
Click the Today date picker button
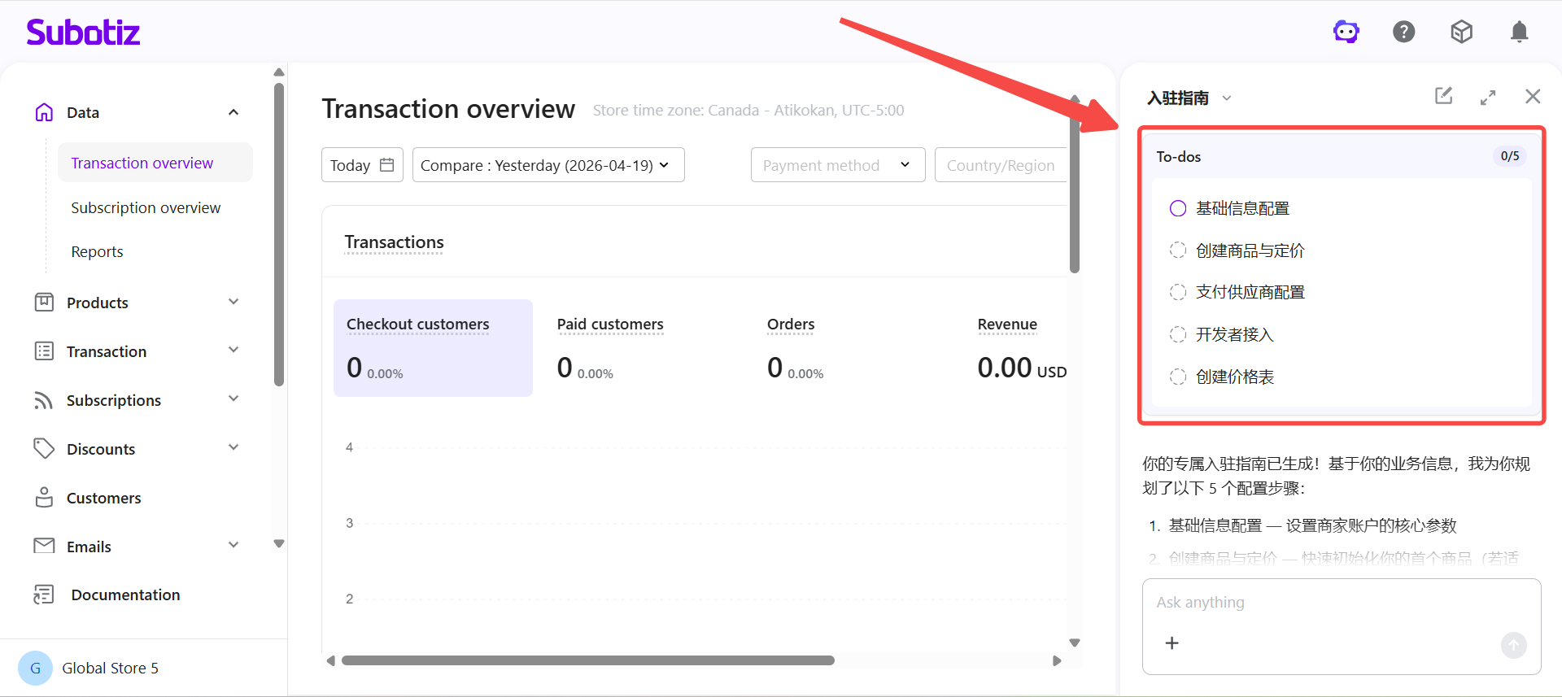point(362,165)
